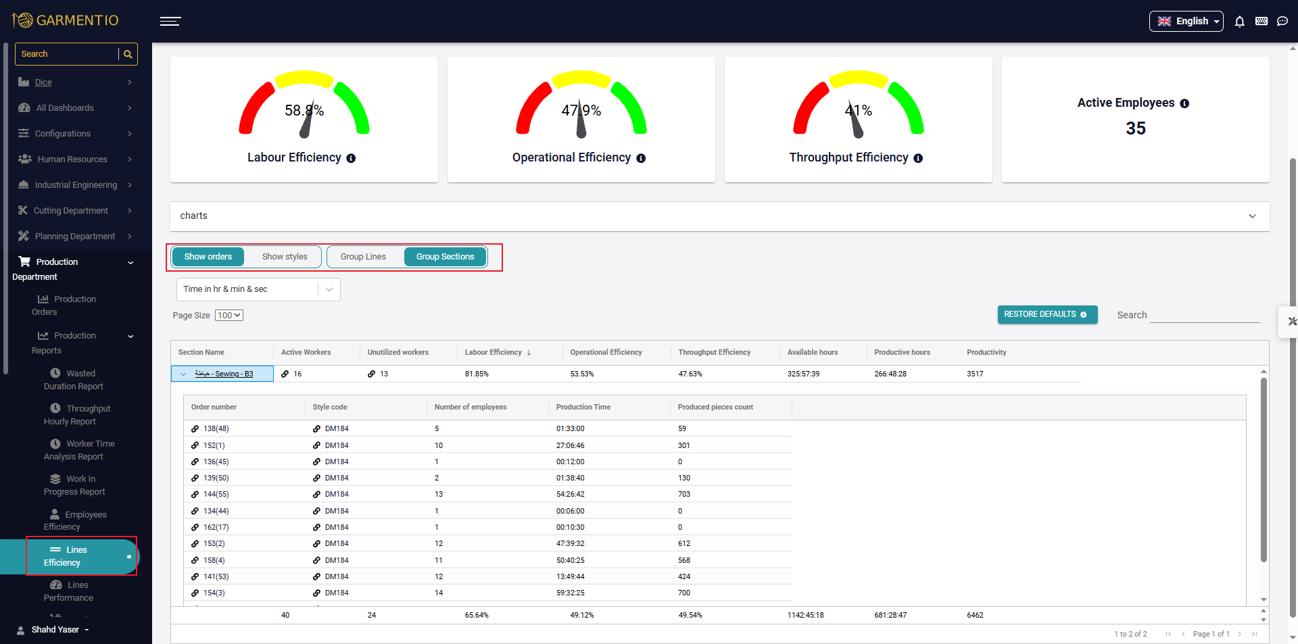
Task: Click the Labour Efficiency gauge
Action: click(304, 103)
